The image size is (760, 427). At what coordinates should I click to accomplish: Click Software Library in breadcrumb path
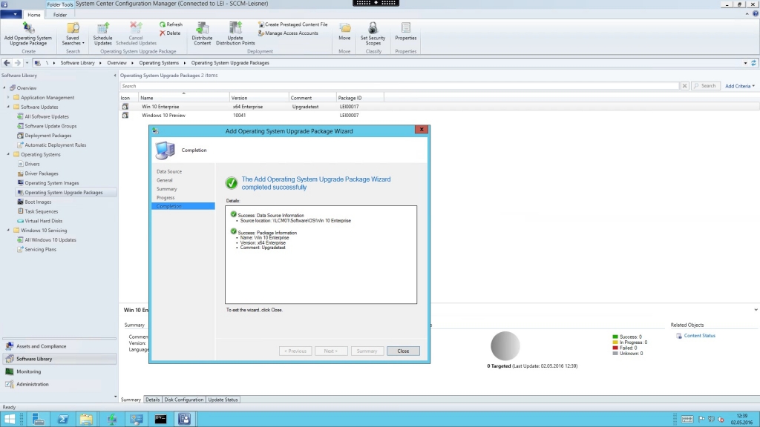tap(77, 63)
